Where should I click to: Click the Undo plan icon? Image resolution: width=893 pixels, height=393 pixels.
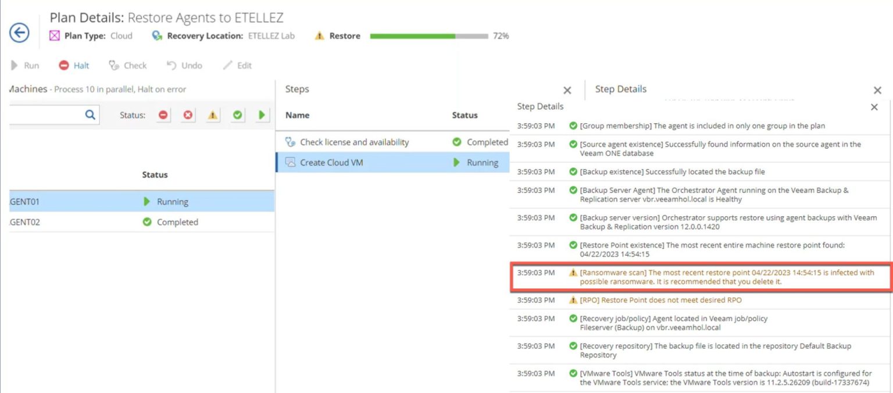point(170,65)
